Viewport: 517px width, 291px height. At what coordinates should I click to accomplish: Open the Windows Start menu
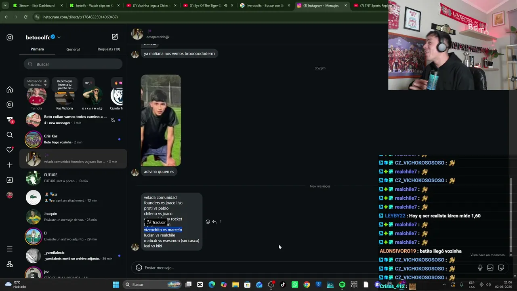[116, 285]
